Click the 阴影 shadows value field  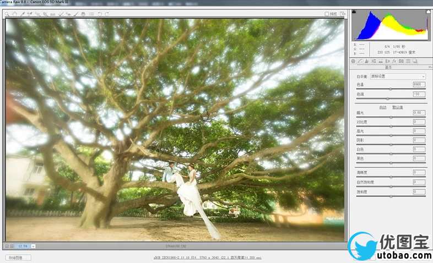coord(419,140)
